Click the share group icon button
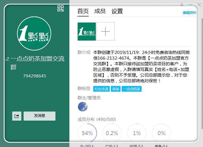This screenshot has width=203, height=147. (17, 116)
